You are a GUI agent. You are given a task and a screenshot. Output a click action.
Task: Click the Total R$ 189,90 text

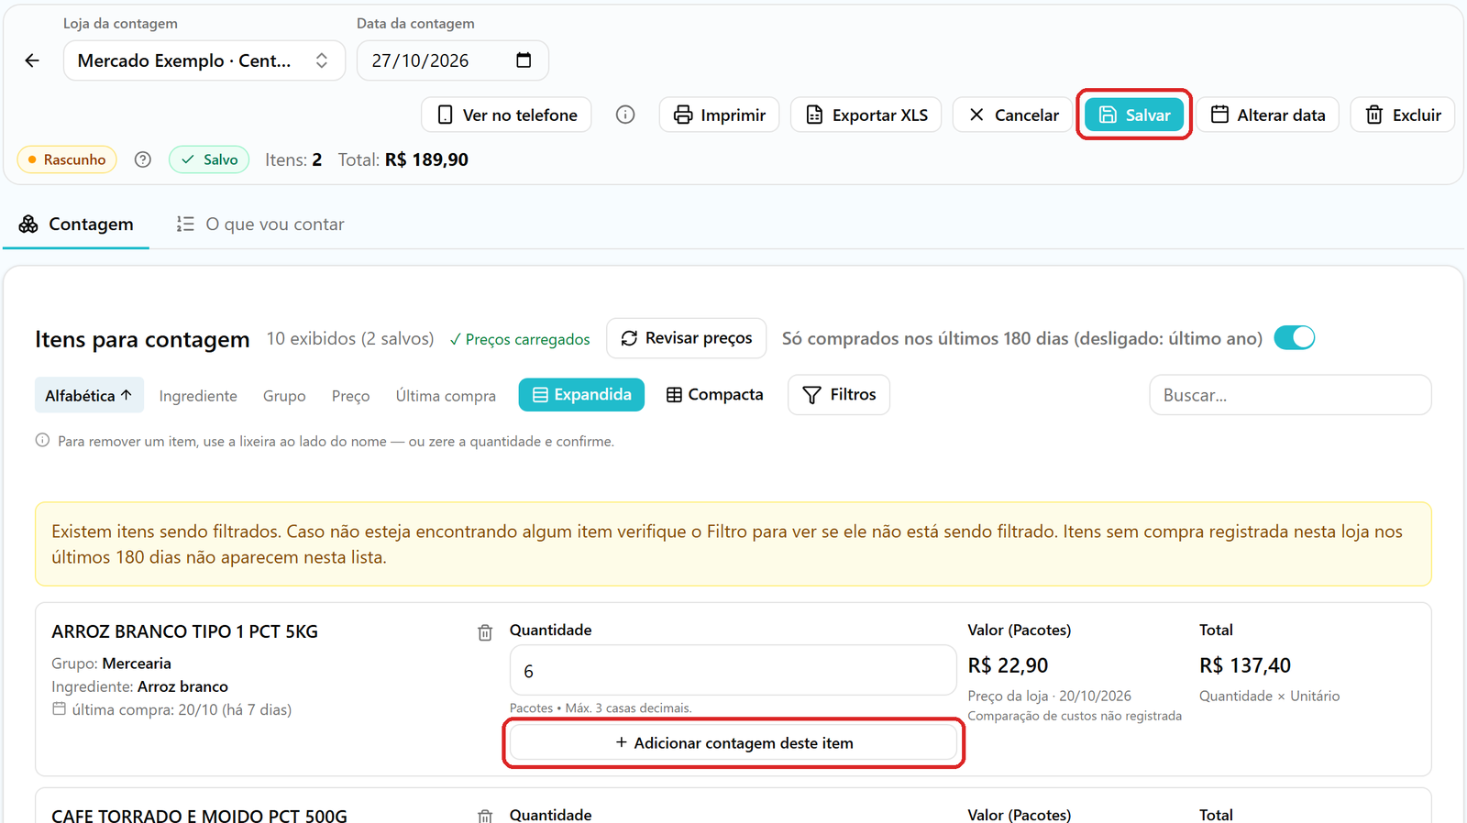tap(403, 159)
